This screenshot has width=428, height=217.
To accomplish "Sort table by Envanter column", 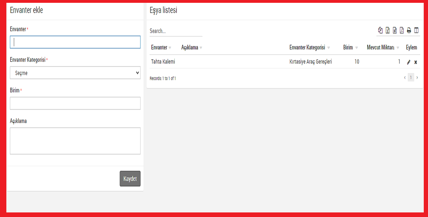I will (x=159, y=47).
